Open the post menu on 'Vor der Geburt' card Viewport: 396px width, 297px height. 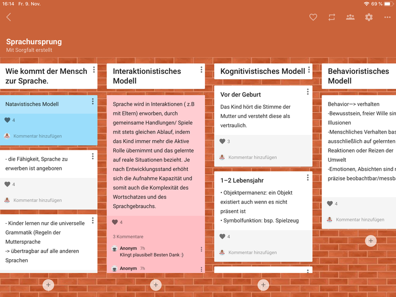[x=308, y=92]
